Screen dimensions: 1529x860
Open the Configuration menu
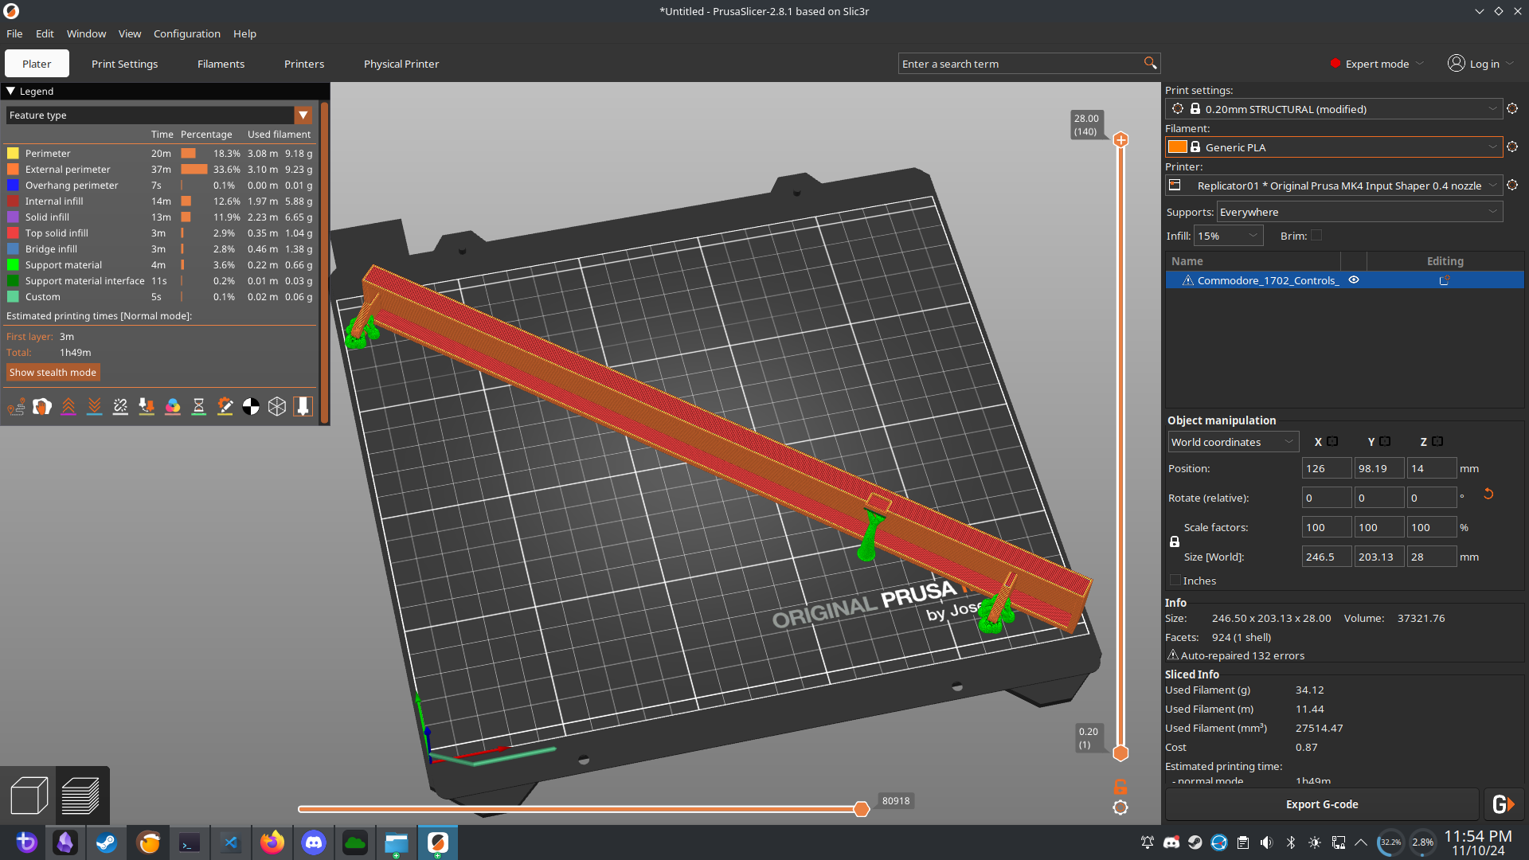[x=186, y=33]
